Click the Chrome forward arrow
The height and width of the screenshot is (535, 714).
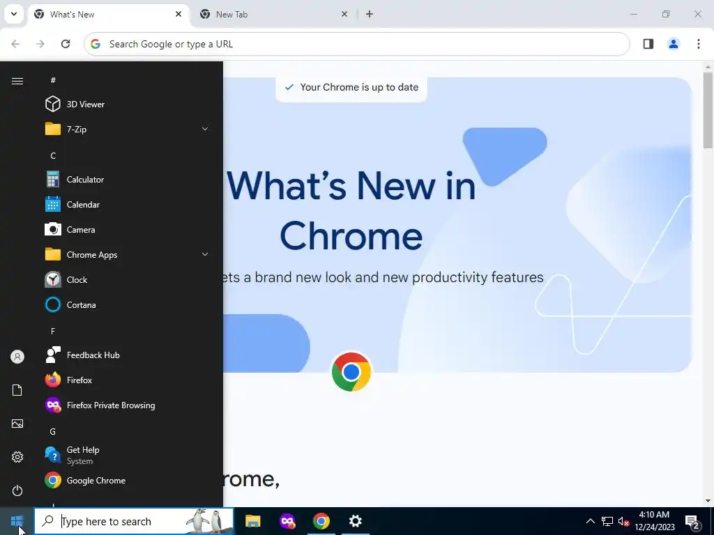point(40,44)
